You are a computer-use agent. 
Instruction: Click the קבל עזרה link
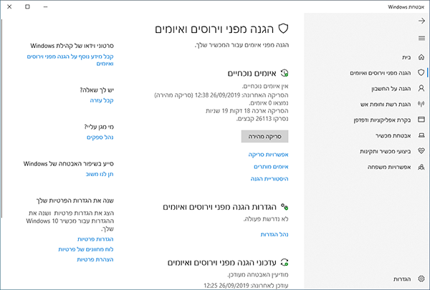pos(102,100)
